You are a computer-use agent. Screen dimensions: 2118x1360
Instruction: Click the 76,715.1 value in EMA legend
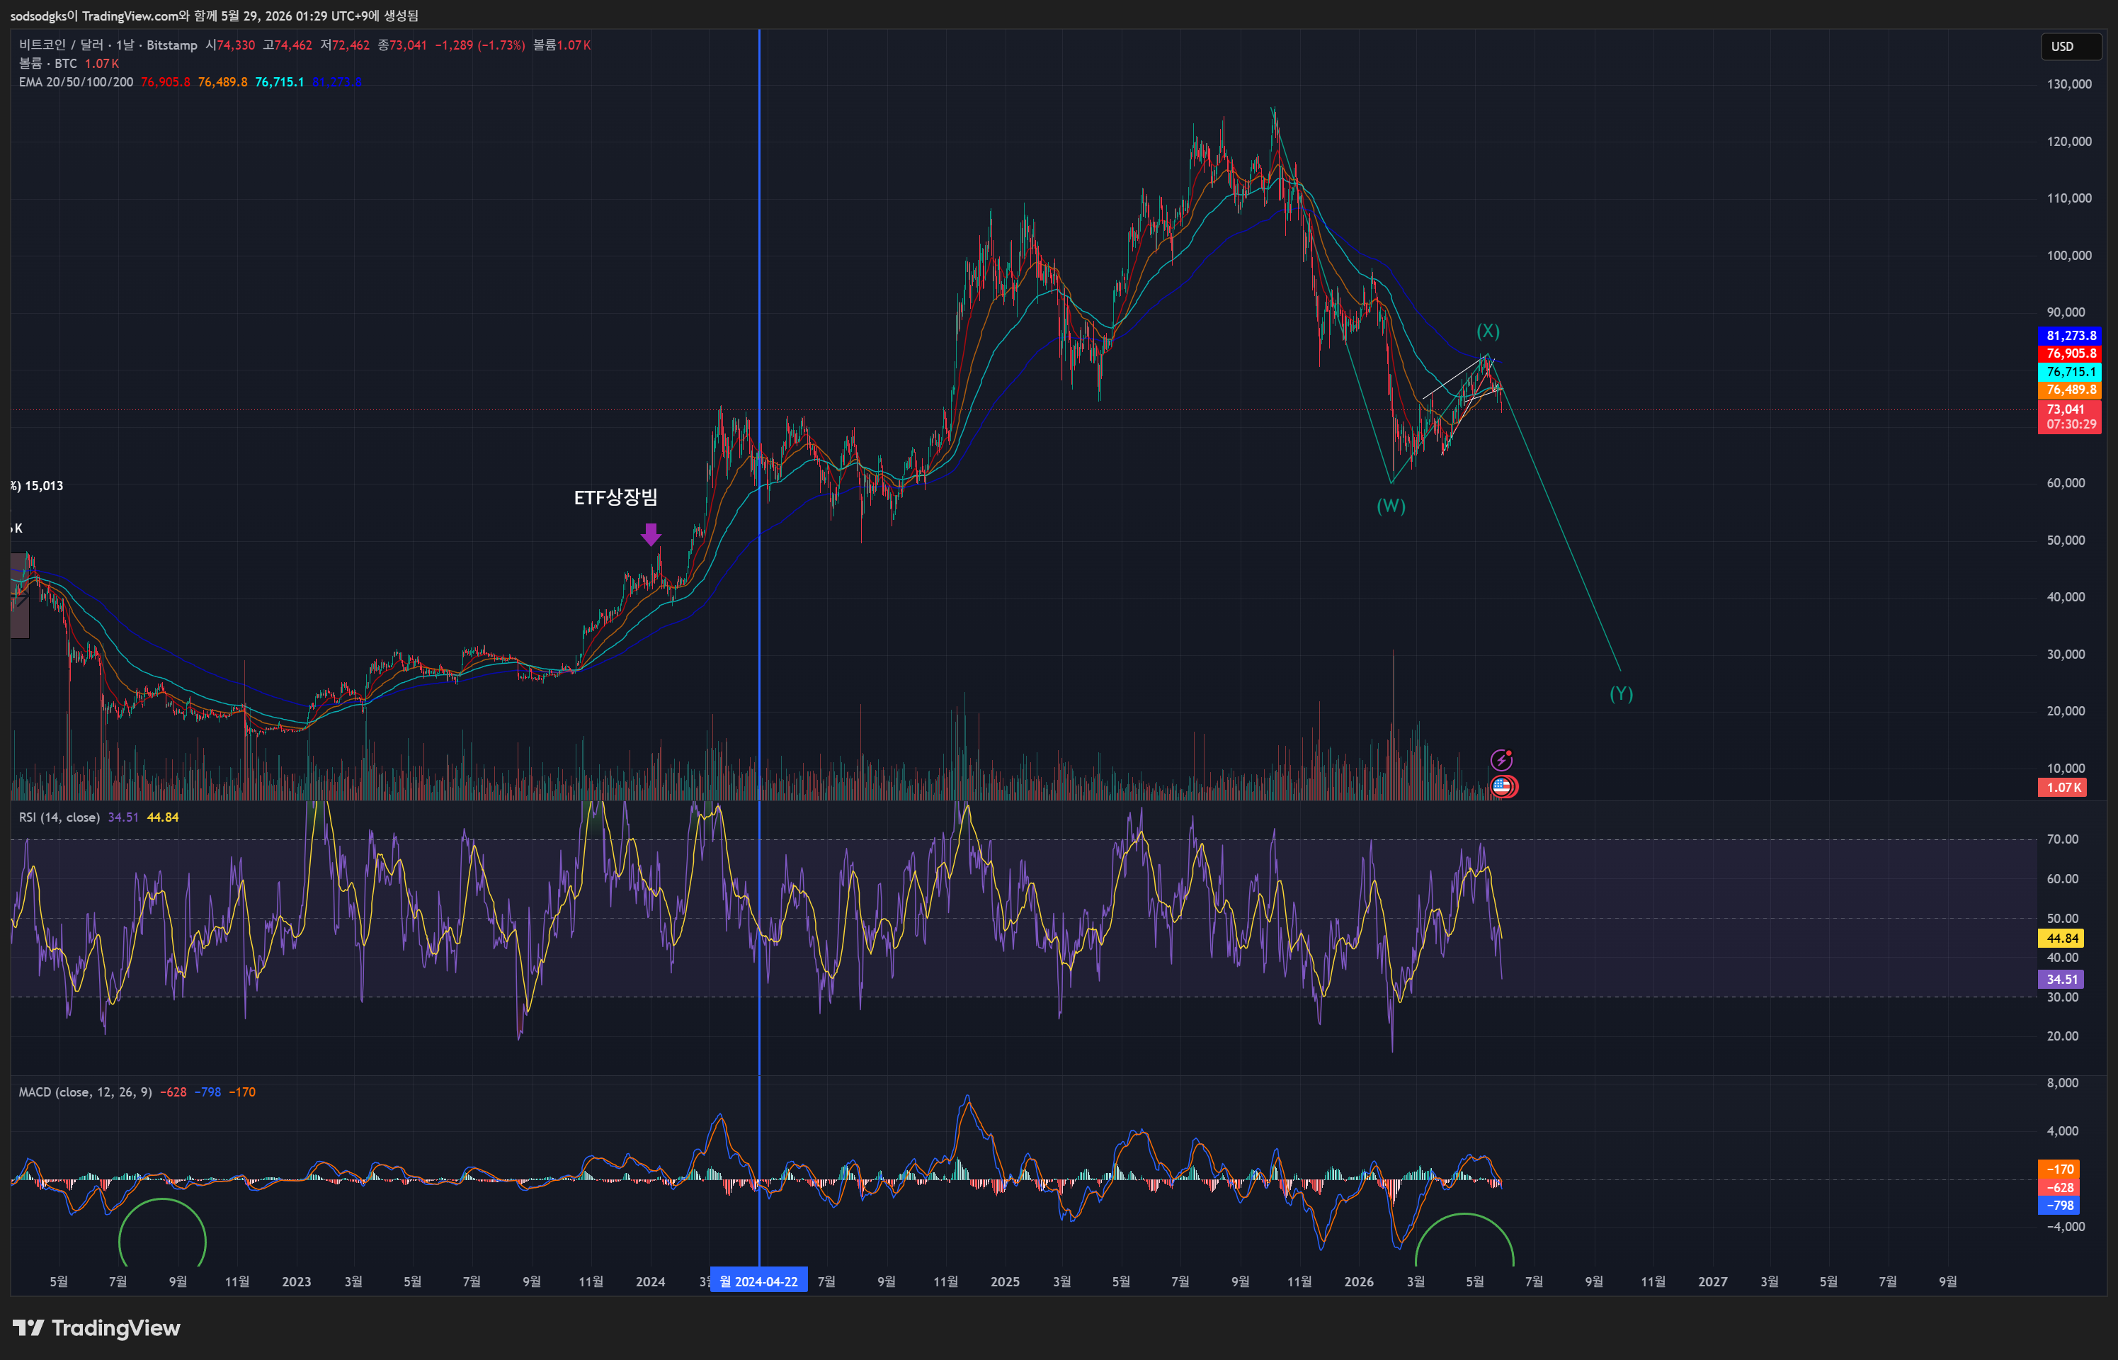pos(280,82)
